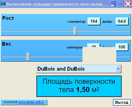The image size is (132, 107).
Task: Click the дюйм height field showing 64,6
Action: [x=122, y=21]
